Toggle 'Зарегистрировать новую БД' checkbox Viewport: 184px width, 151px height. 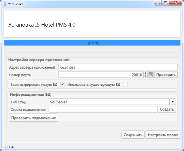tap(62, 84)
